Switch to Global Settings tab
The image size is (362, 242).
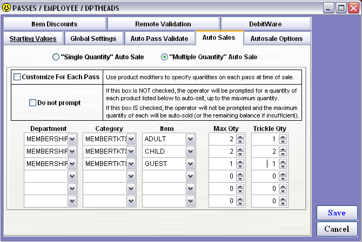pyautogui.click(x=93, y=38)
